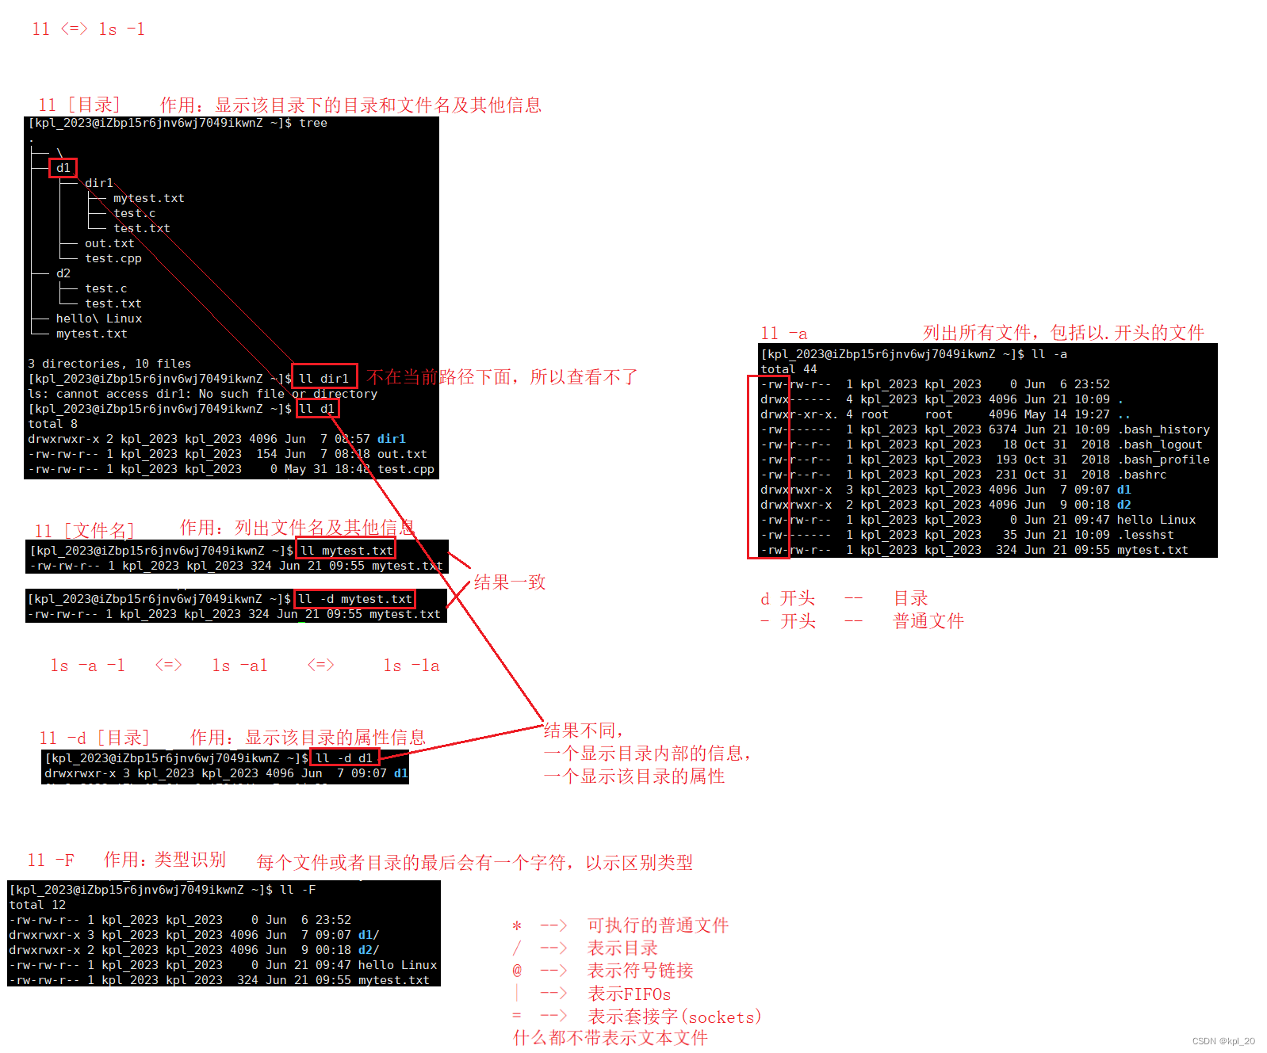
Task: Click "test.cpp" in the ll d1 listing
Action: point(406,469)
